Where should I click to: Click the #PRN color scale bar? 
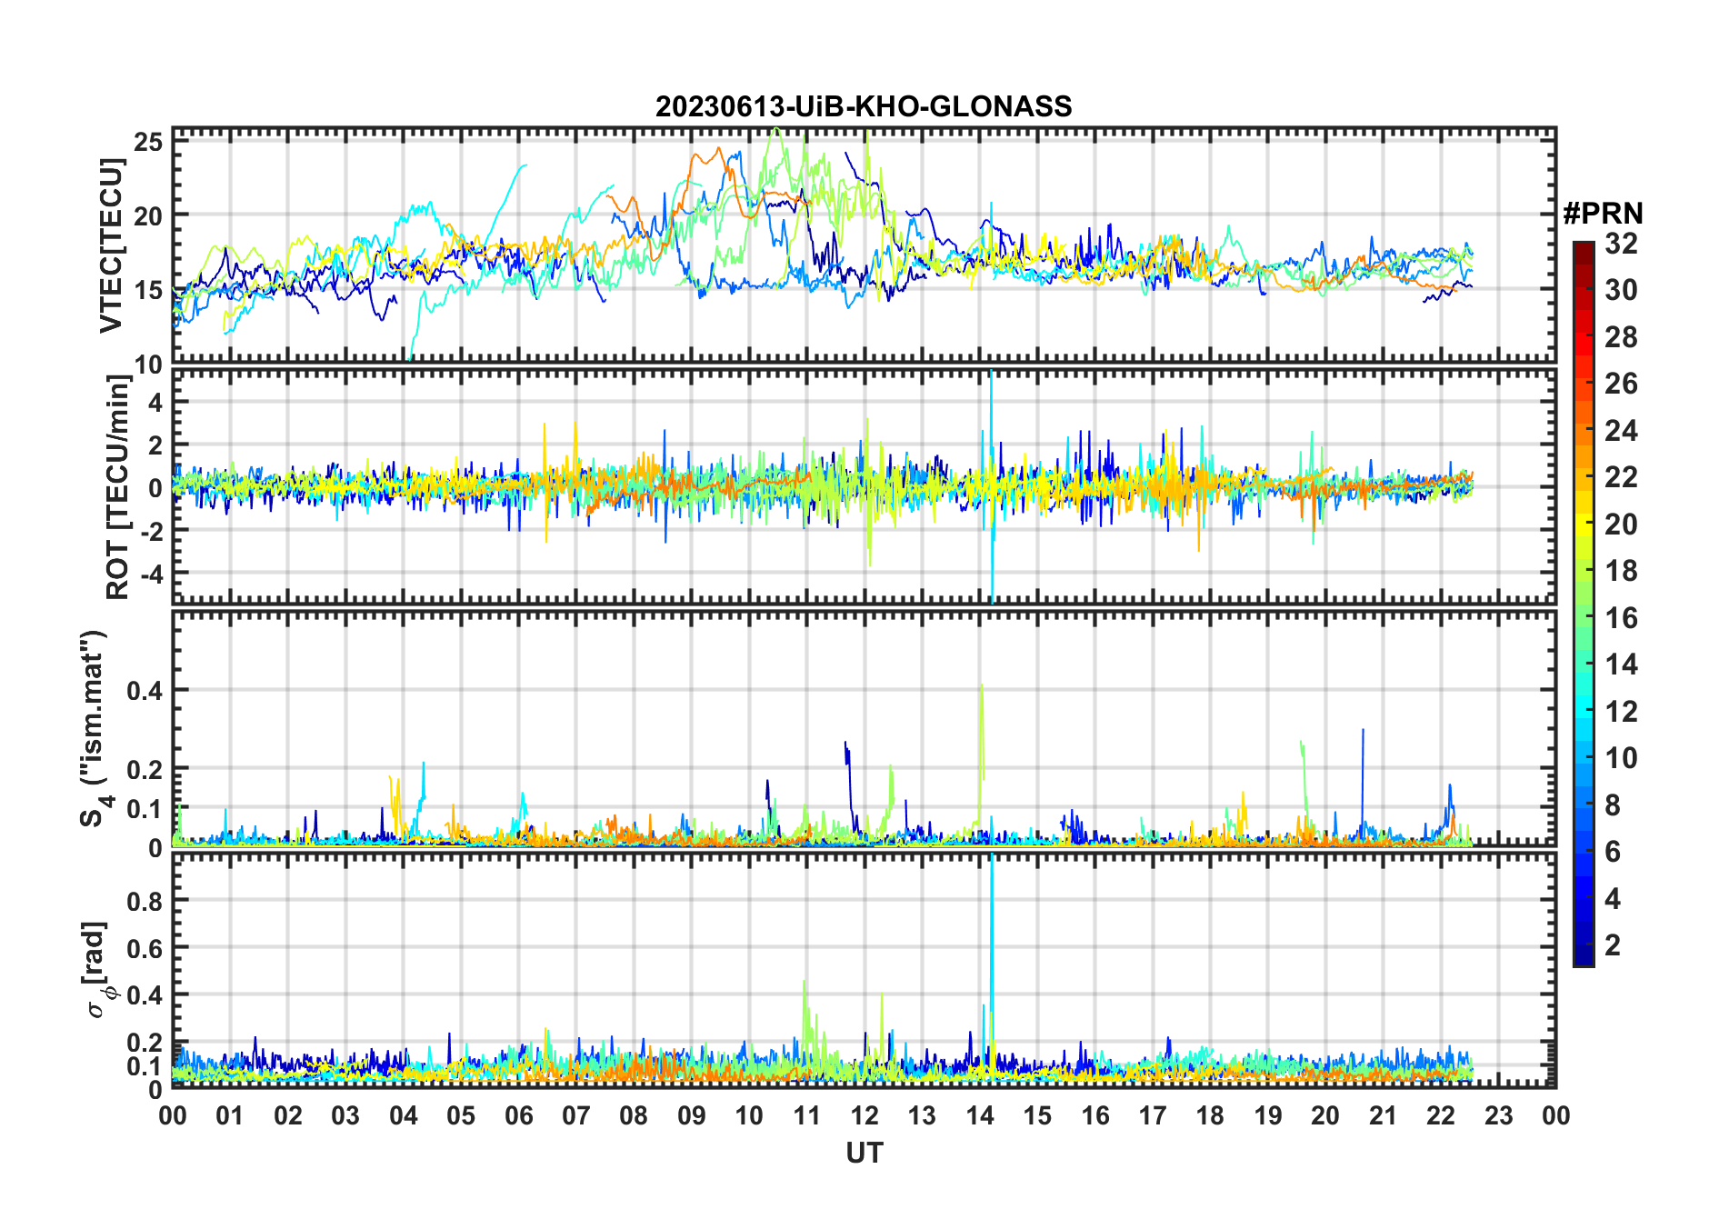point(1584,604)
